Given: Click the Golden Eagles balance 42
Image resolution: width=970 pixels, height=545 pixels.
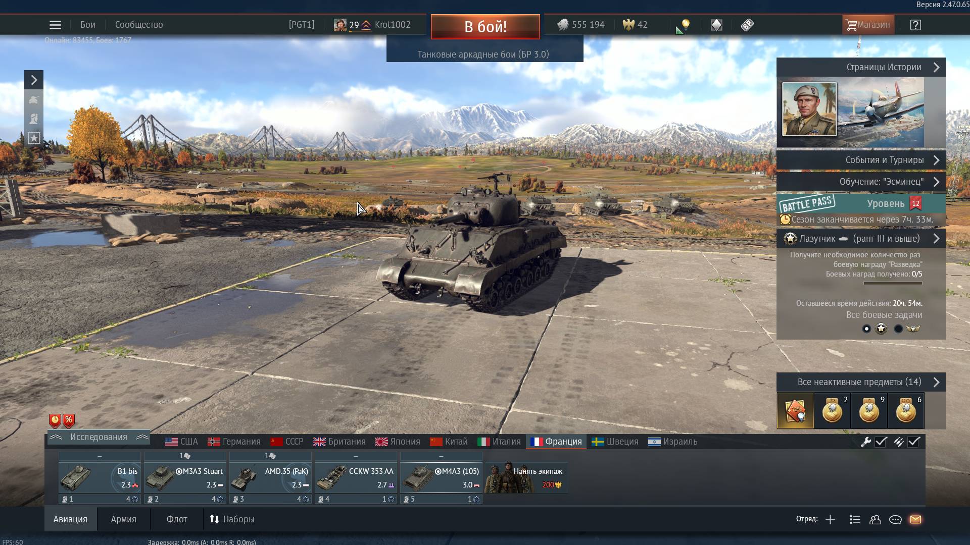Looking at the screenshot, I should [635, 25].
